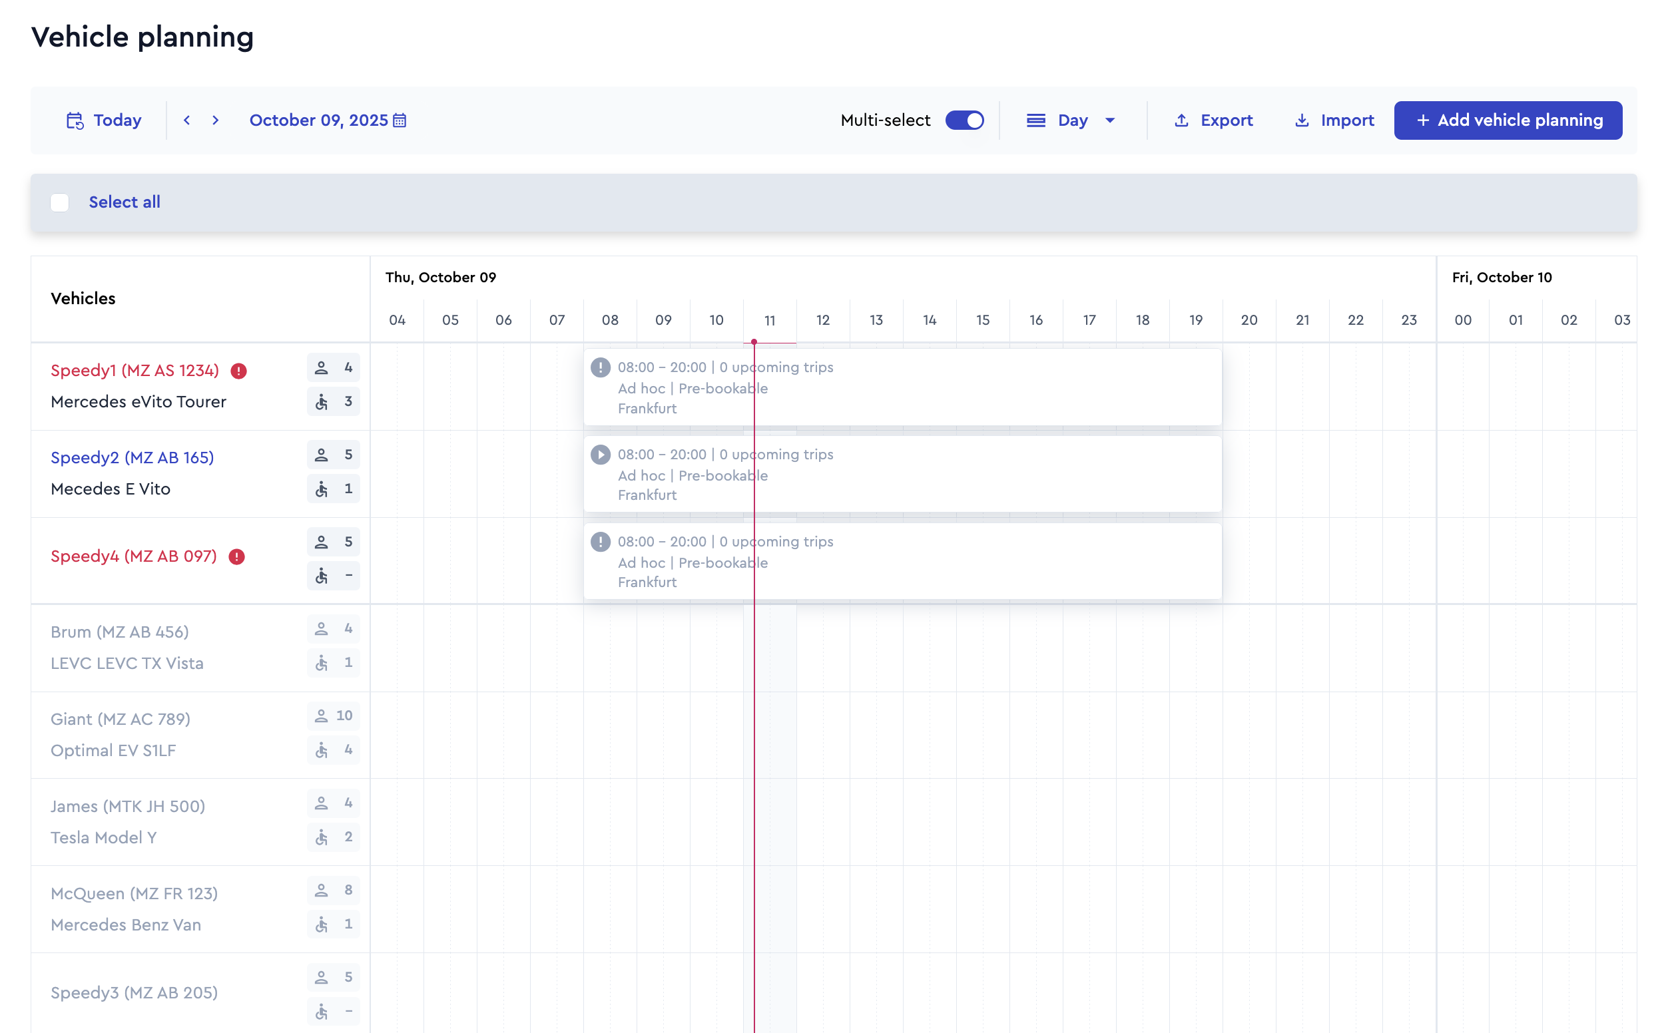Click the hour 12 column header
Viewport: 1678px width, 1033px height.
(x=823, y=319)
